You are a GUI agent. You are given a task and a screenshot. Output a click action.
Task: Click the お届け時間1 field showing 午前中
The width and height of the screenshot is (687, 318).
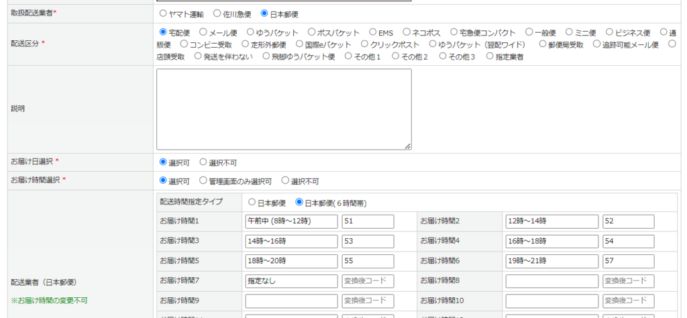coord(291,221)
